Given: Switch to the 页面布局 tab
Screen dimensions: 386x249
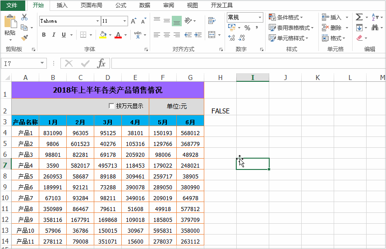Looking at the screenshot, I should tap(92, 5).
